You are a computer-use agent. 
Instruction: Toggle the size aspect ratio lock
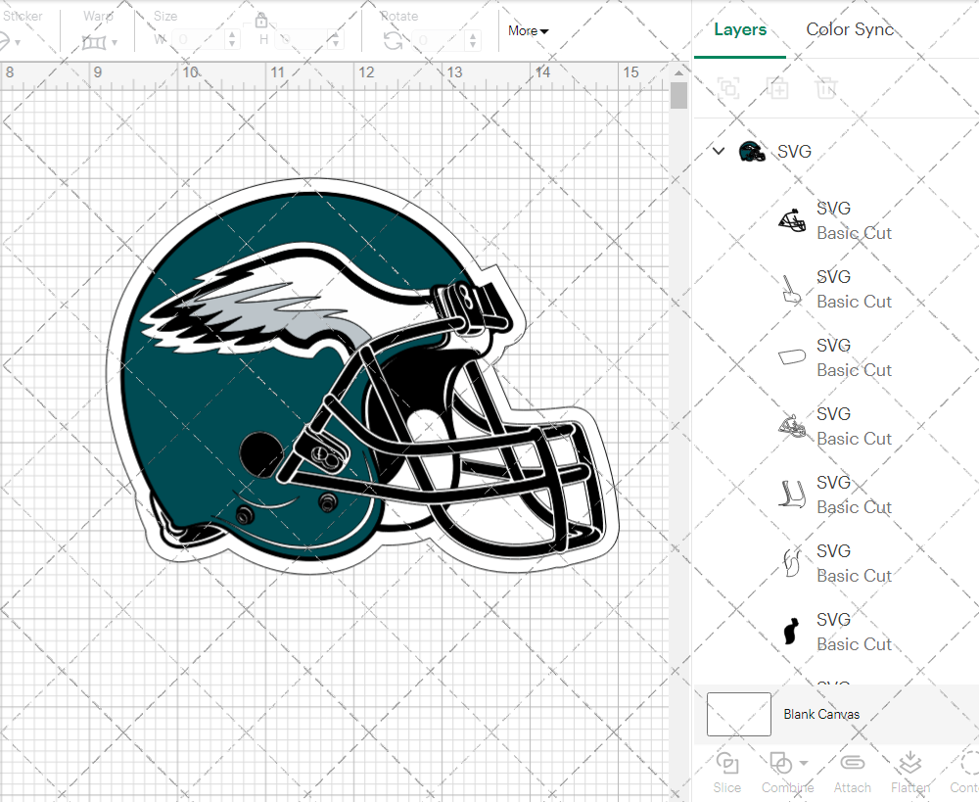261,21
